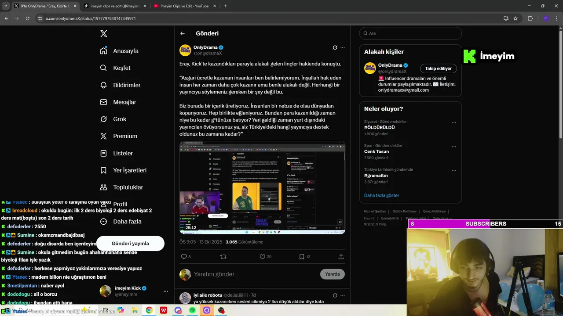The height and width of the screenshot is (316, 563).
Task: Open File Explorer from the taskbar
Action: pos(135,310)
